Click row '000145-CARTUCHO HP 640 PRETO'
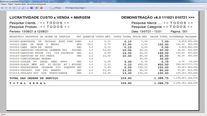 [x=103, y=56]
